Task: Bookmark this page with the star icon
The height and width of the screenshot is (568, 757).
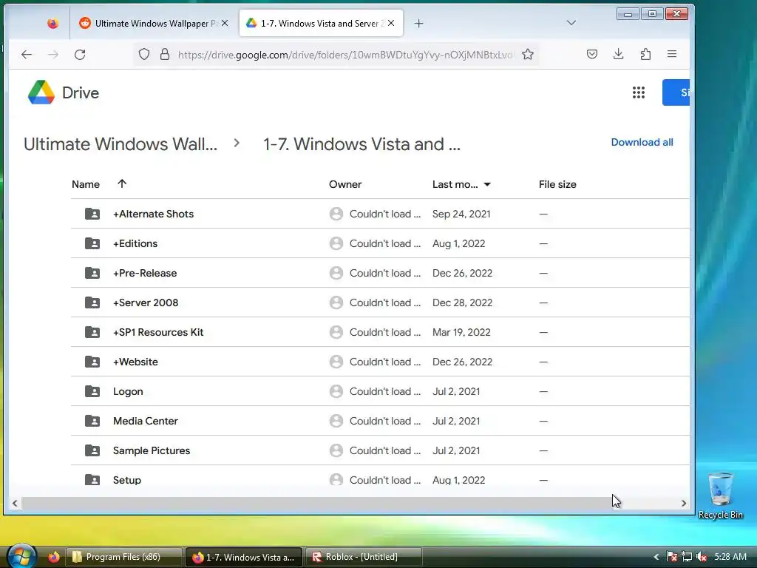Action: tap(528, 54)
